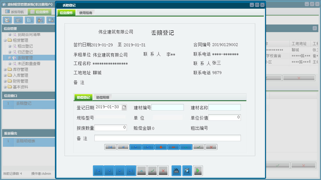Viewport: 321px width, 180px height.
Task: Click inside the 建材编号 input field
Action: click(x=168, y=107)
